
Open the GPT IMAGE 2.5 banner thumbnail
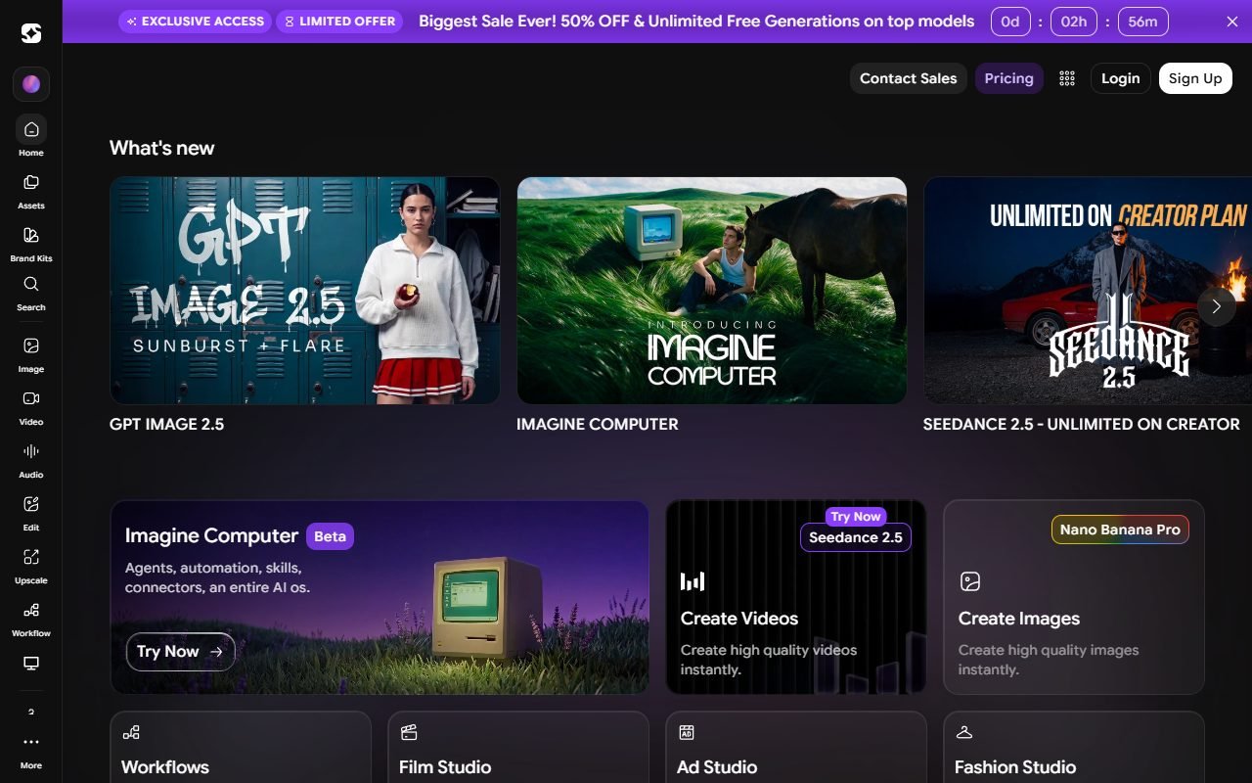(305, 291)
